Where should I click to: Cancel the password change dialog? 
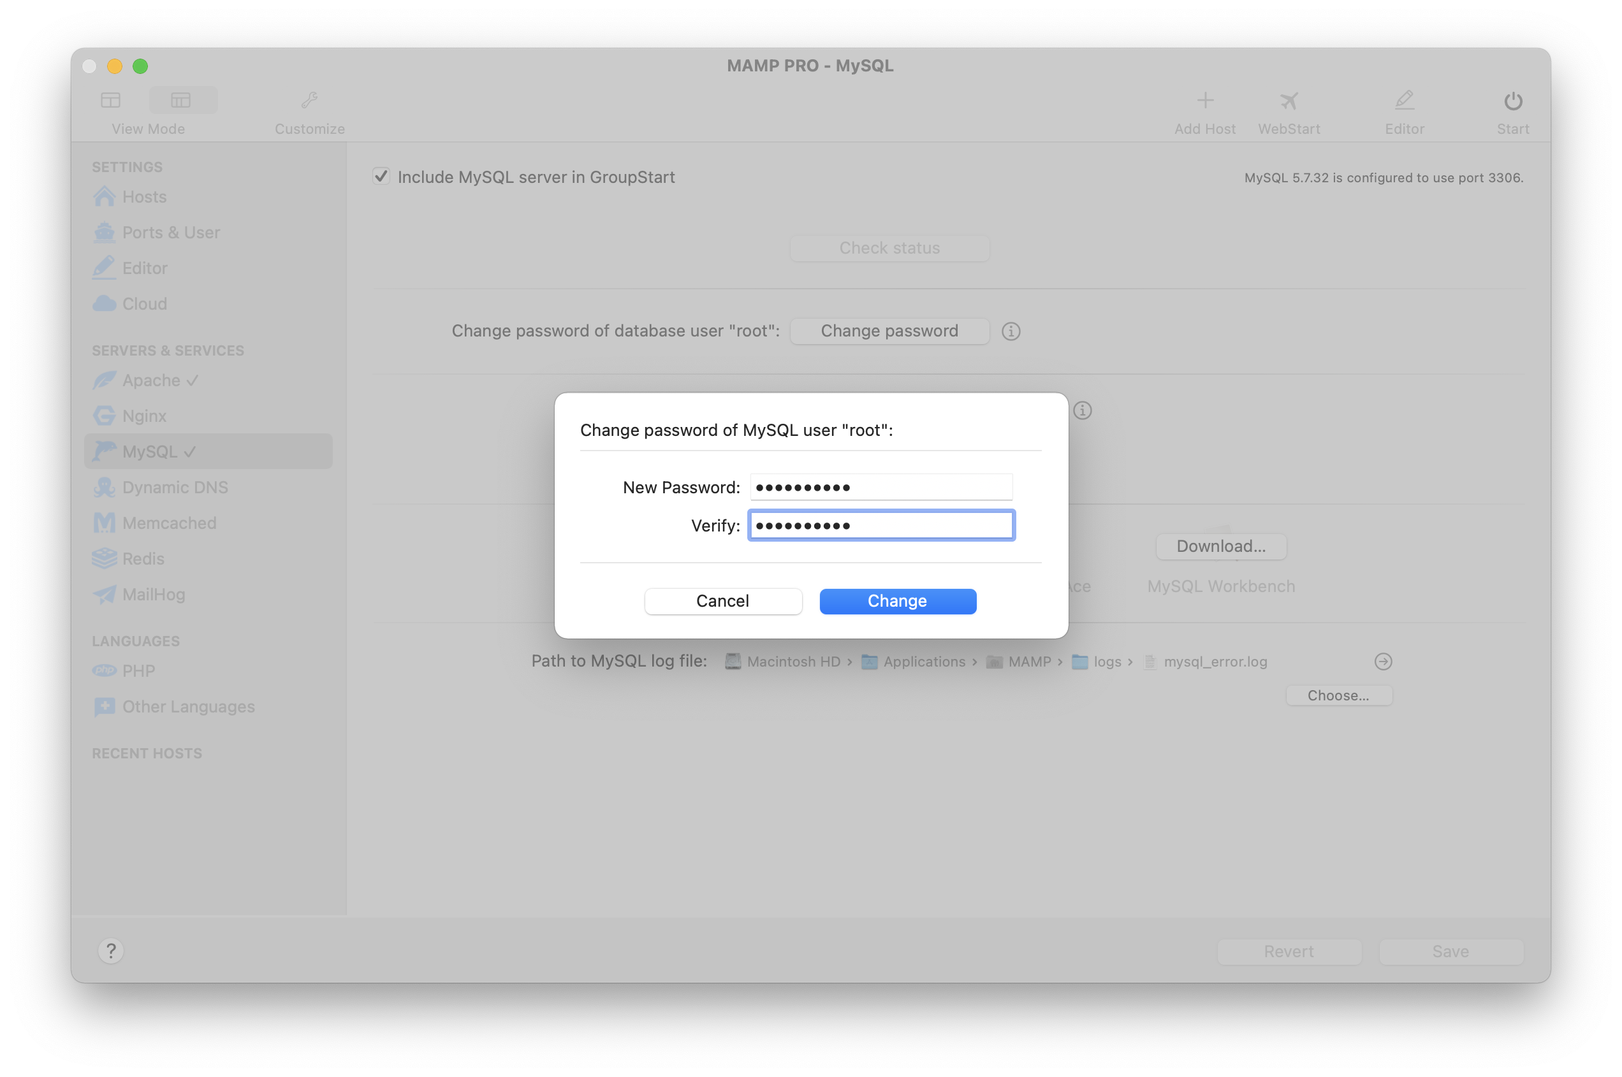pos(723,600)
